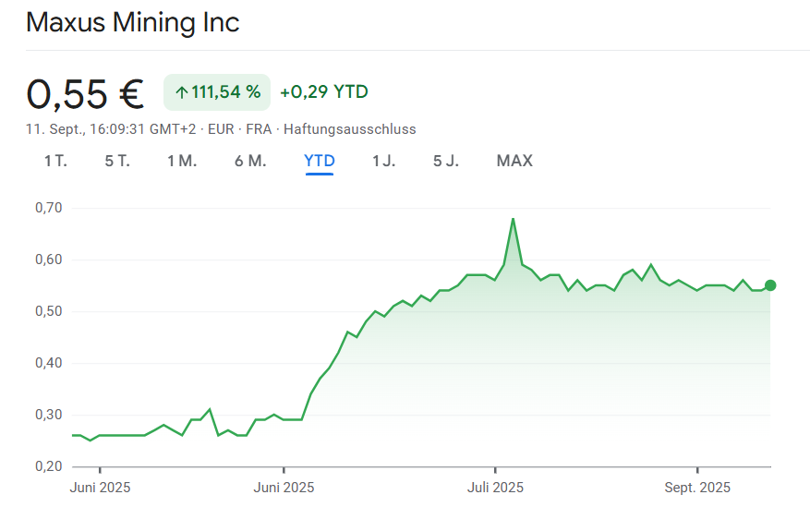Click the FRA exchange label

(259, 129)
